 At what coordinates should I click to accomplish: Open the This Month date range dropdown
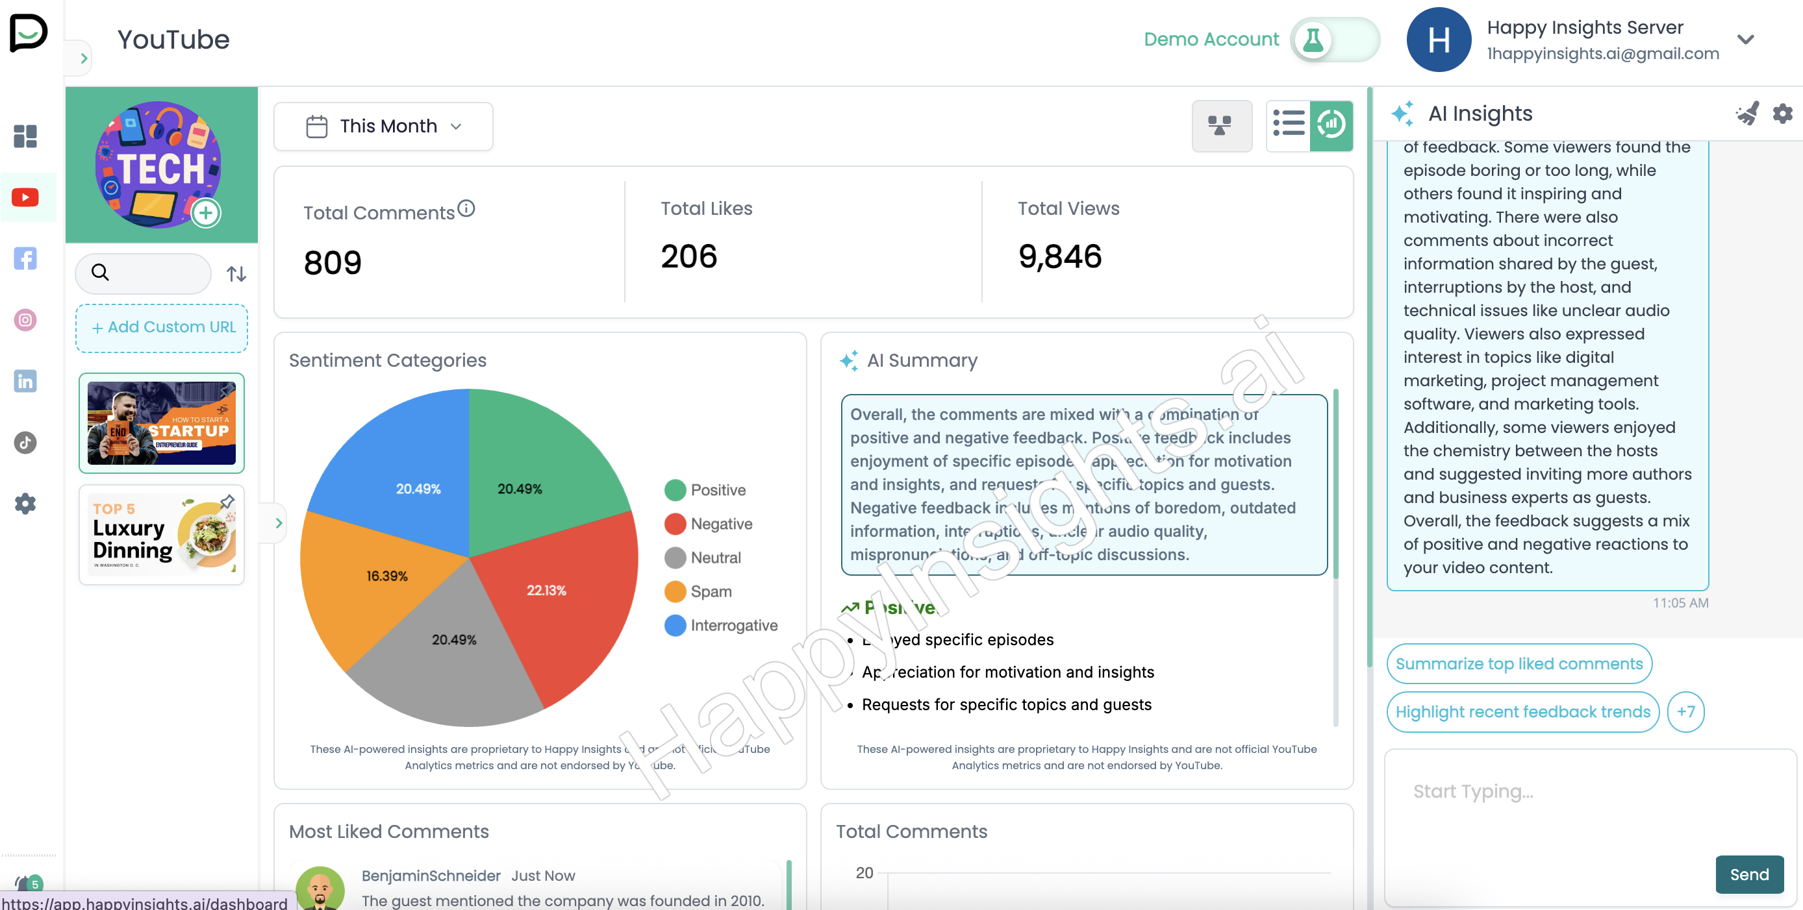pyautogui.click(x=383, y=126)
